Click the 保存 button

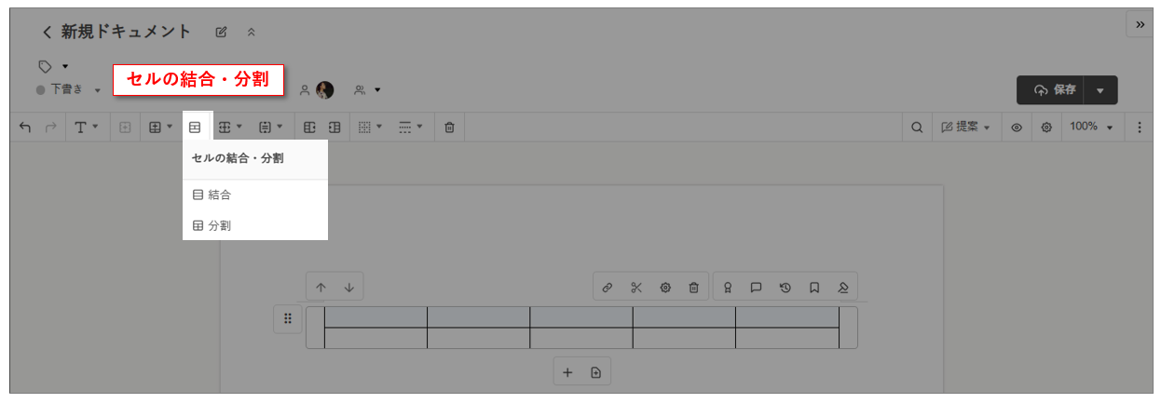coord(1055,90)
